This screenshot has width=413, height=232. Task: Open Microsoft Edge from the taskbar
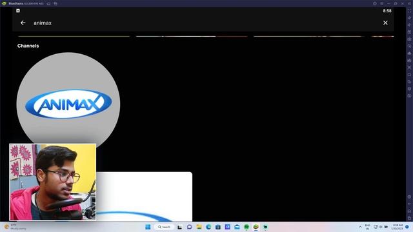pyautogui.click(x=208, y=227)
